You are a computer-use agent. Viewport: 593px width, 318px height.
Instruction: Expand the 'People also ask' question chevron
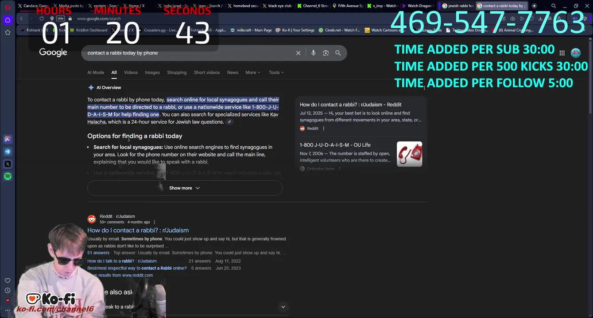283,307
